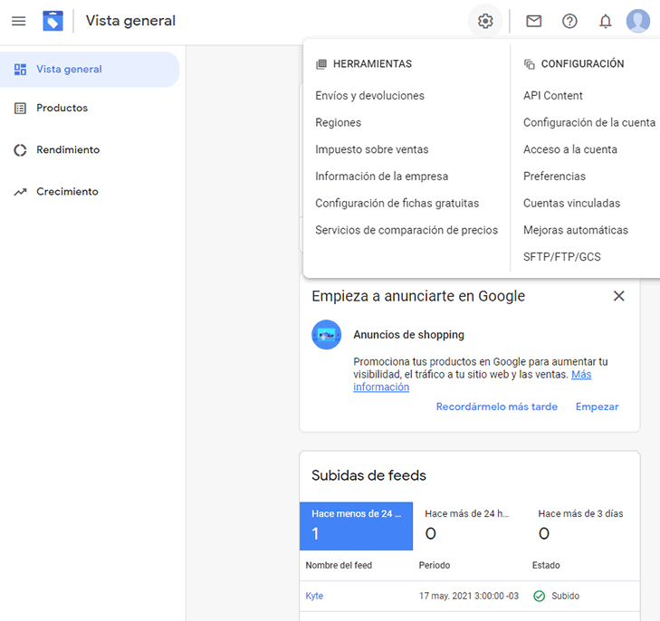Select the Hace menos de 24 tab
The height and width of the screenshot is (621, 660).
coord(356,526)
